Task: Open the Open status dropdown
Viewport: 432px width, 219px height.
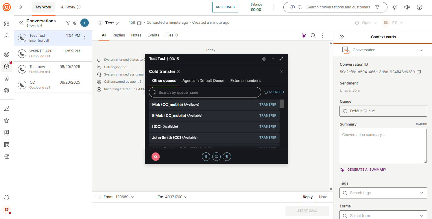Action: point(366,23)
